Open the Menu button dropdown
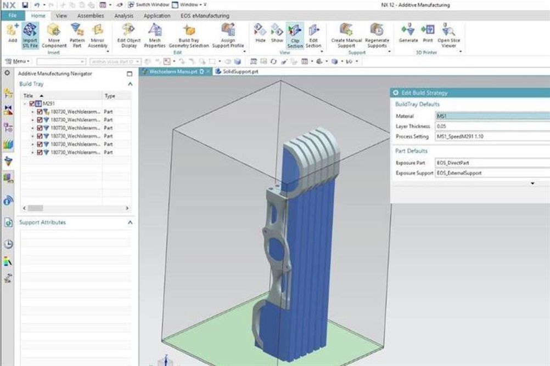Image resolution: width=550 pixels, height=366 pixels. [x=17, y=61]
